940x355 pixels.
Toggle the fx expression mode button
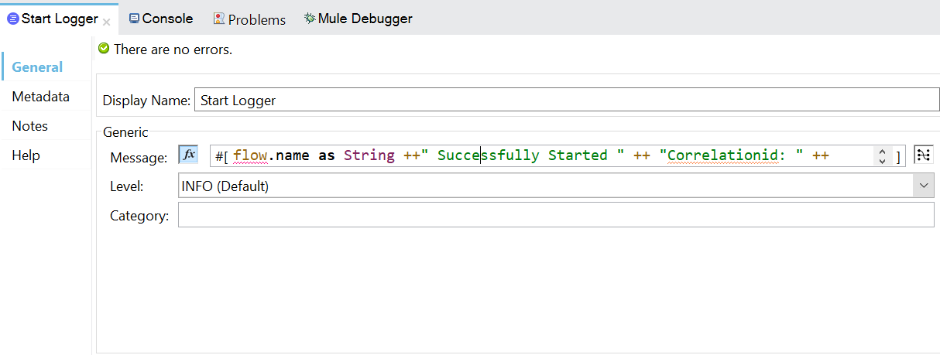click(x=188, y=155)
